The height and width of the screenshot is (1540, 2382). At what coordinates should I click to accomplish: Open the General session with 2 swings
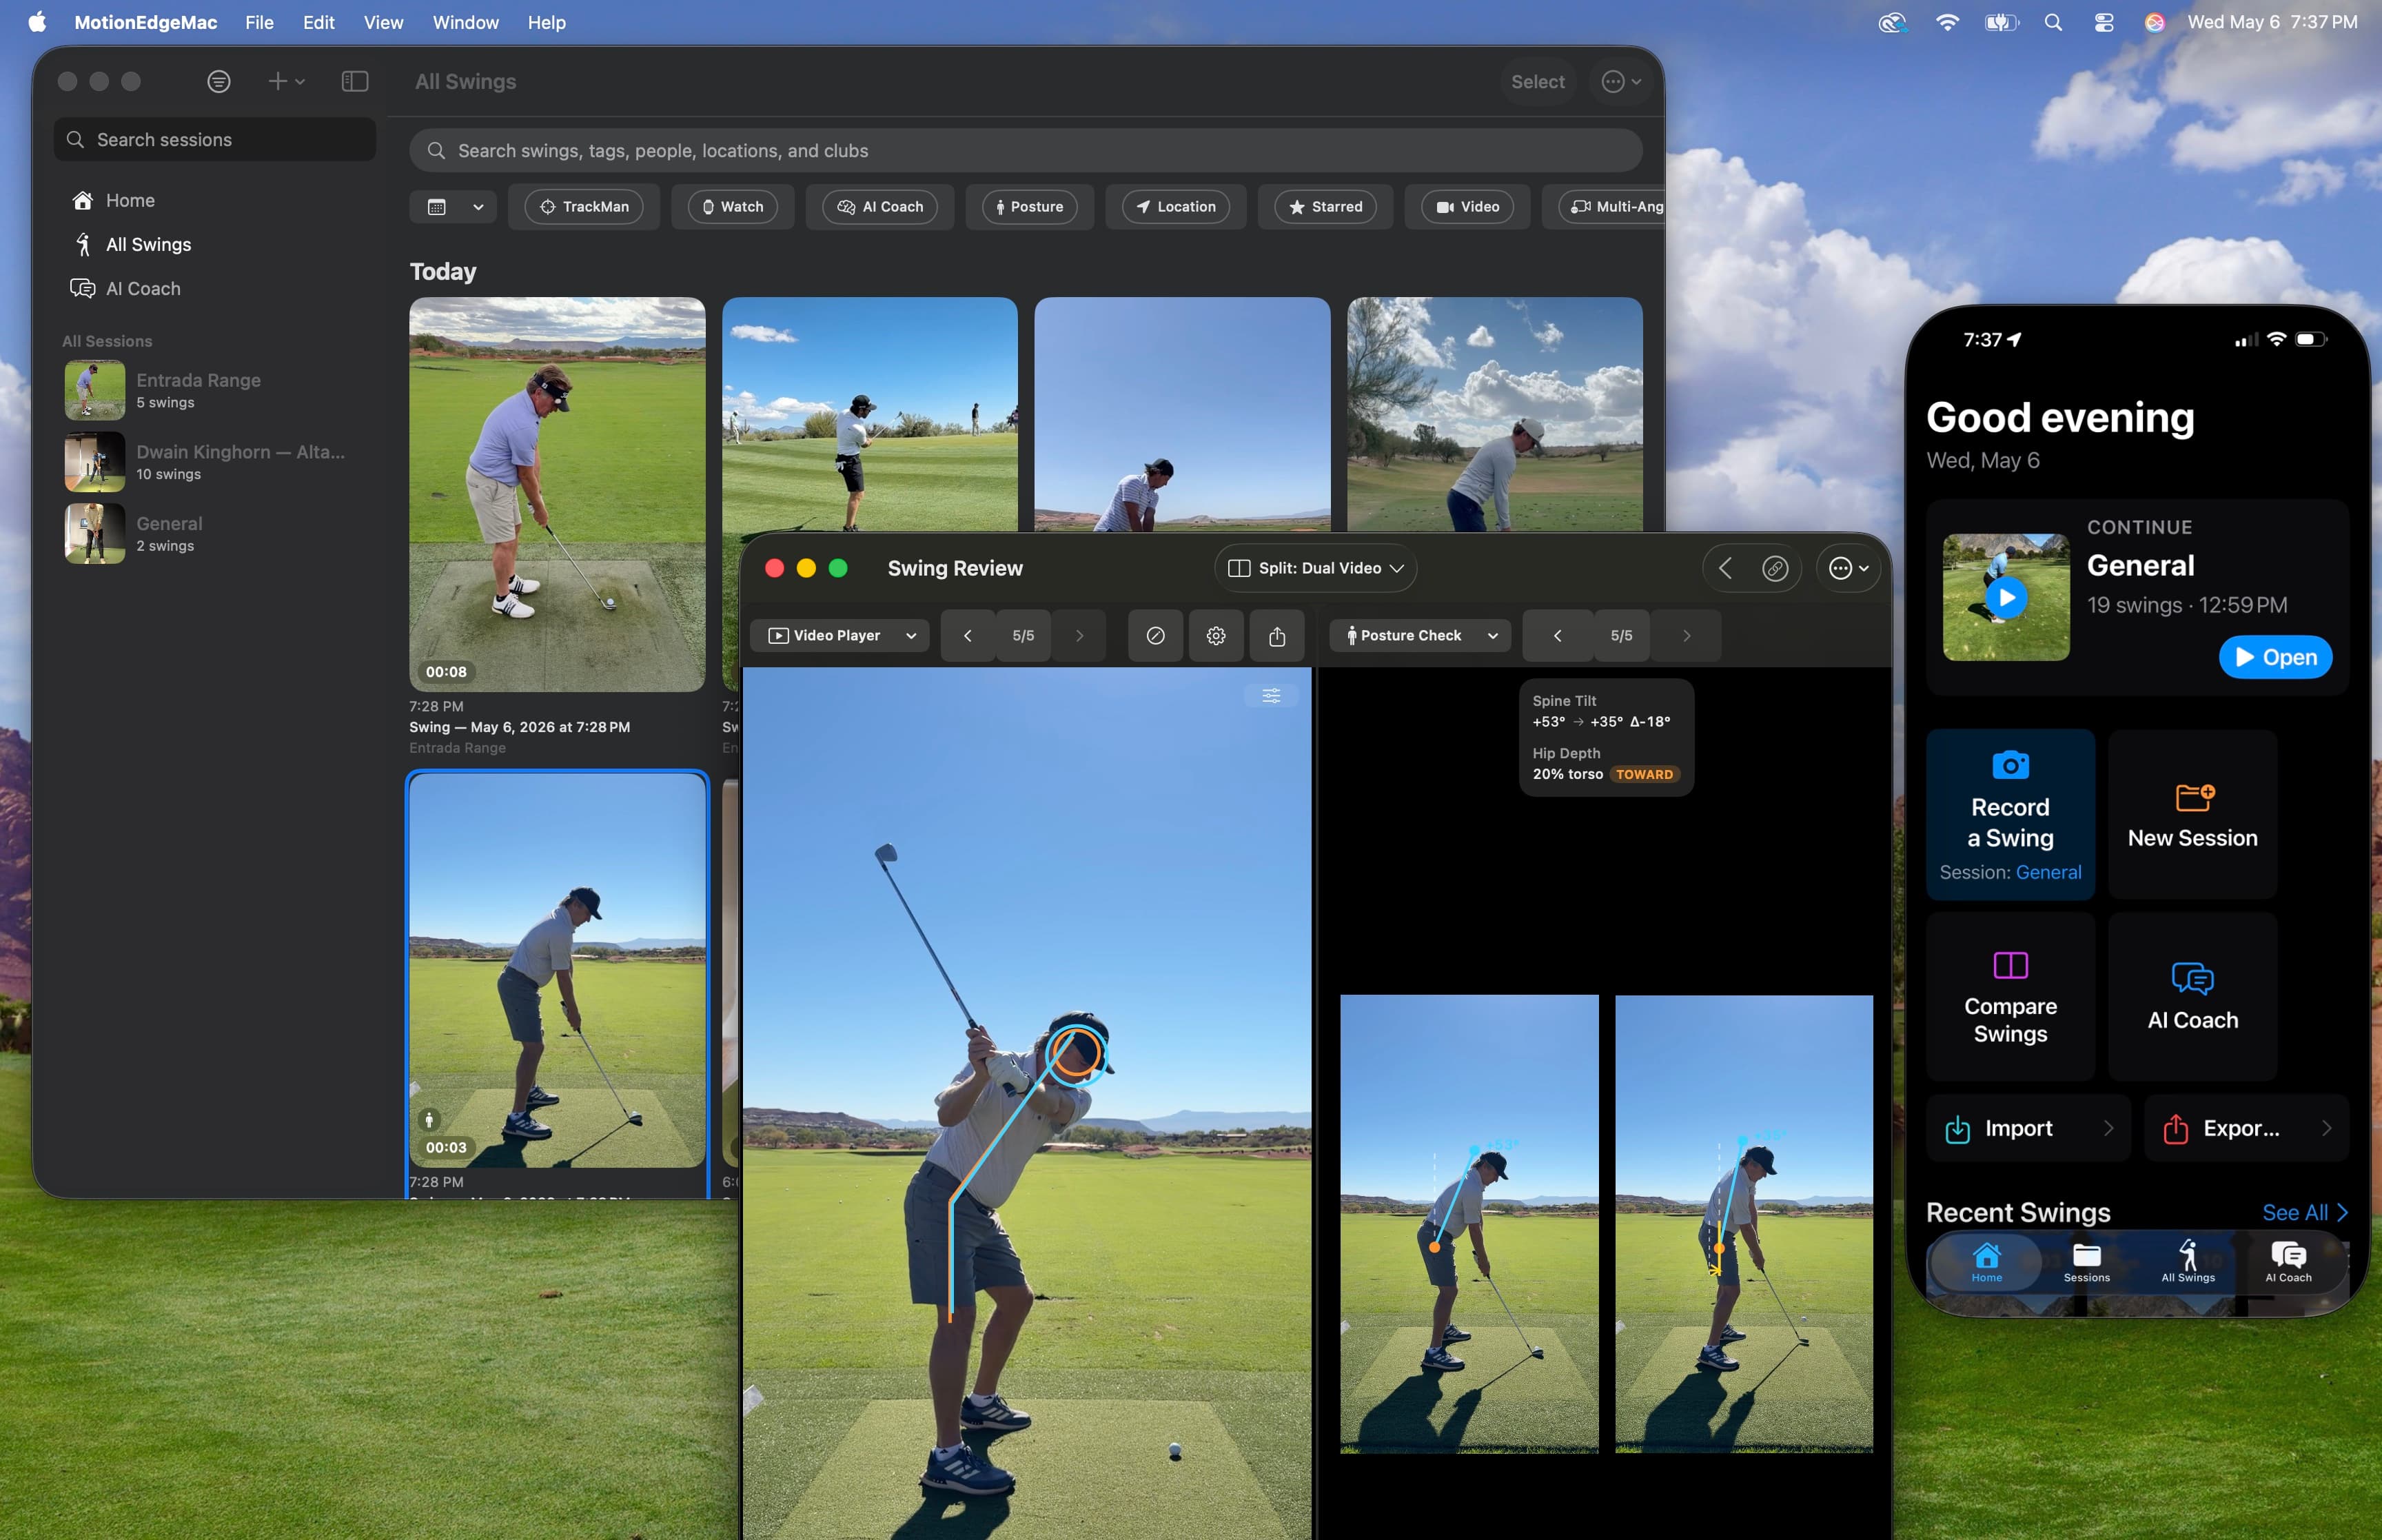(215, 533)
